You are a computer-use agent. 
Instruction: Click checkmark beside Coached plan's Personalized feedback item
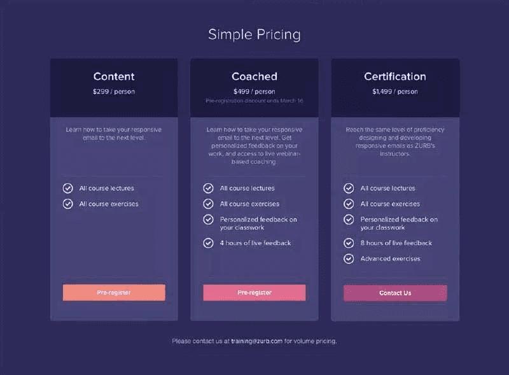pos(208,220)
